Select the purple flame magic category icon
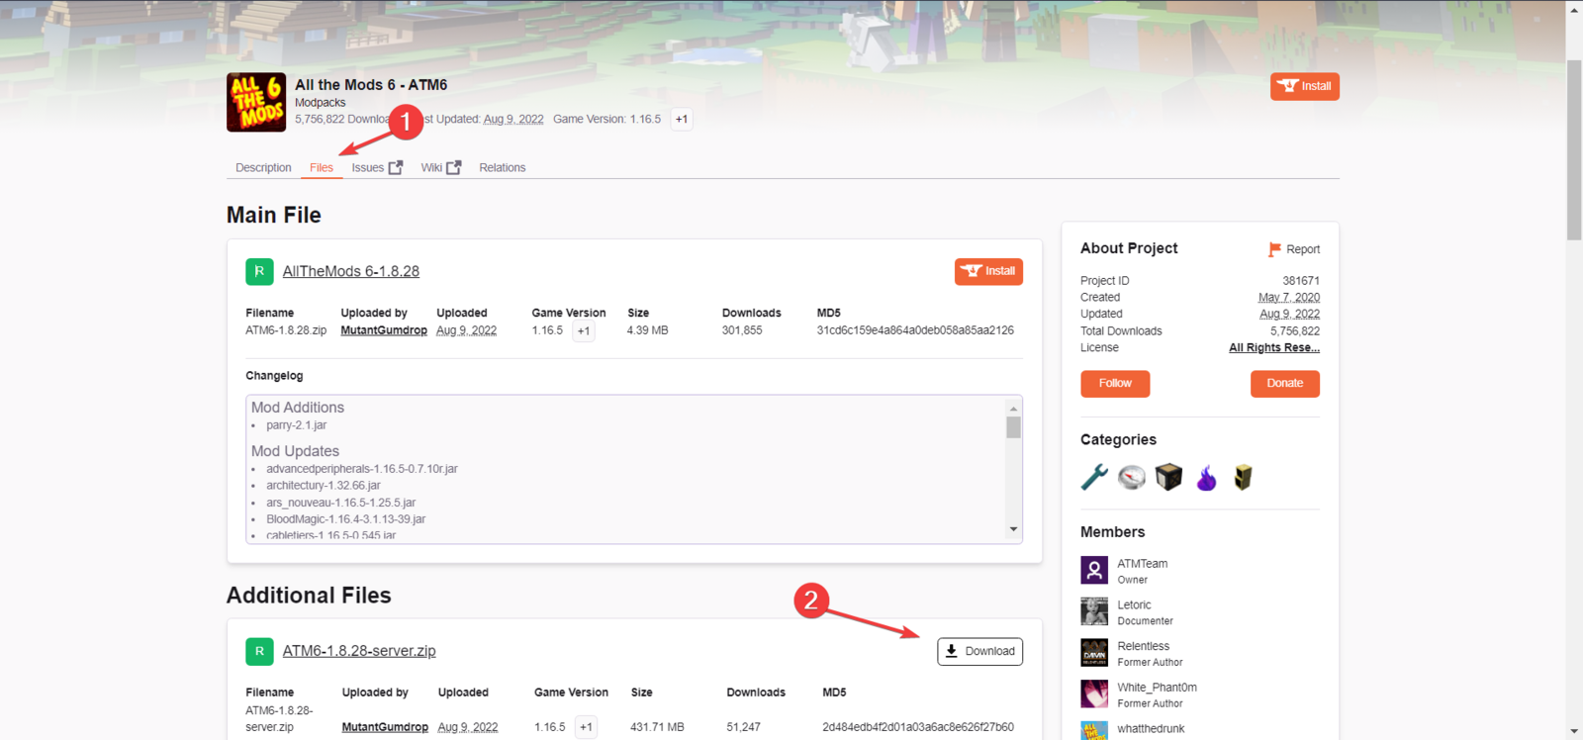The height and width of the screenshot is (740, 1583). (x=1206, y=478)
